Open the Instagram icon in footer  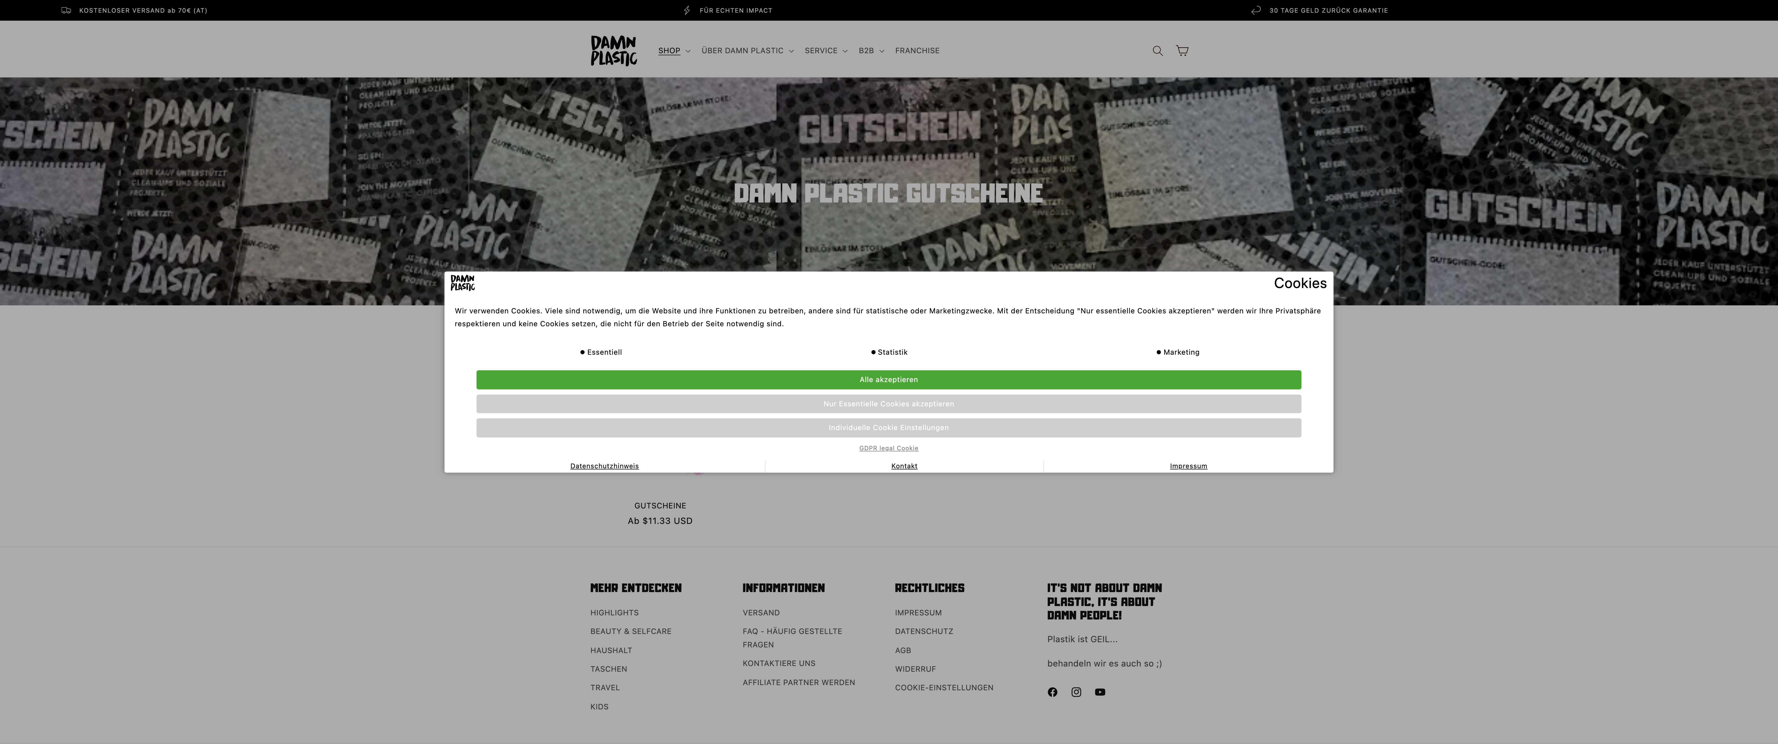pyautogui.click(x=1076, y=692)
